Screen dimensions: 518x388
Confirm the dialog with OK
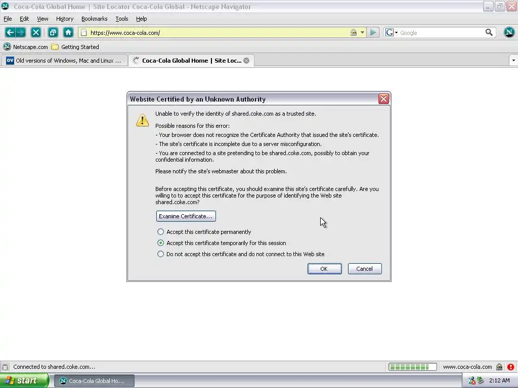click(x=324, y=269)
